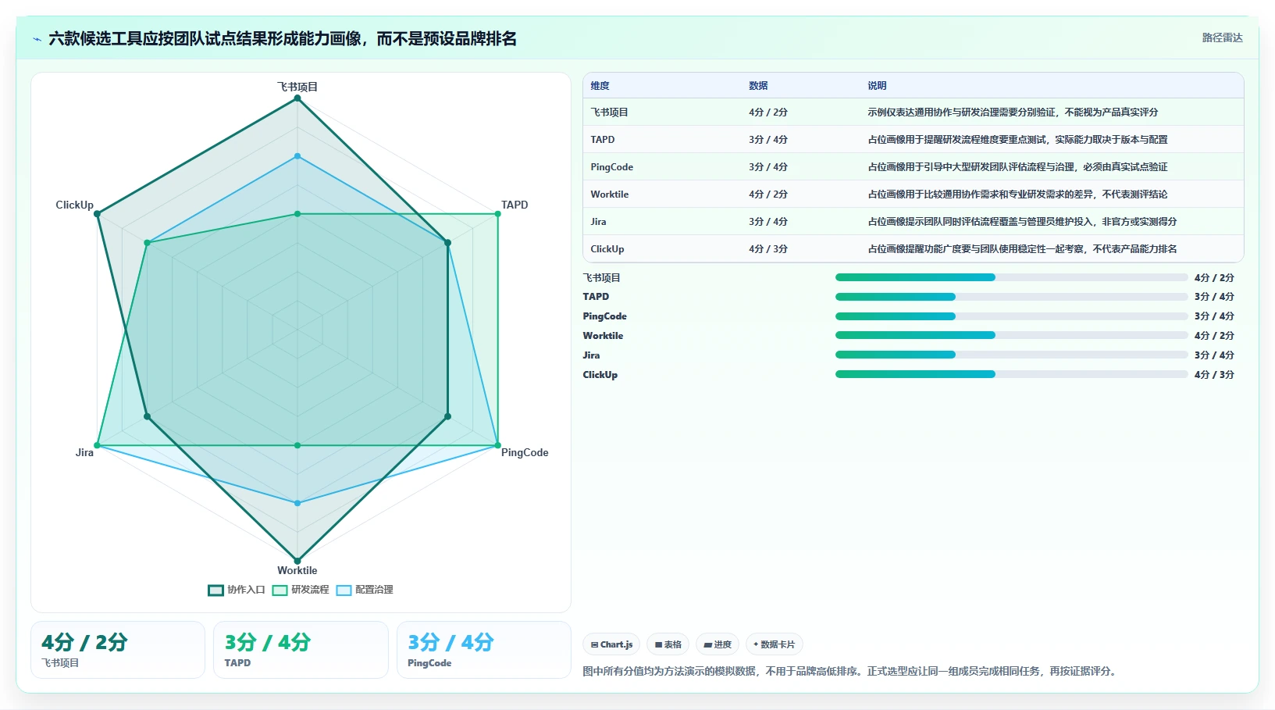Image resolution: width=1275 pixels, height=710 pixels.
Task: Select the TAPD table row name
Action: click(602, 140)
